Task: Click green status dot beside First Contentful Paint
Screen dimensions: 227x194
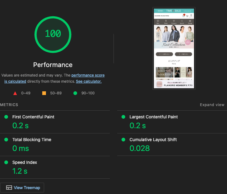Action: (6, 117)
